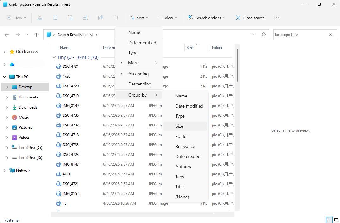Select Ascending sort order

(138, 74)
